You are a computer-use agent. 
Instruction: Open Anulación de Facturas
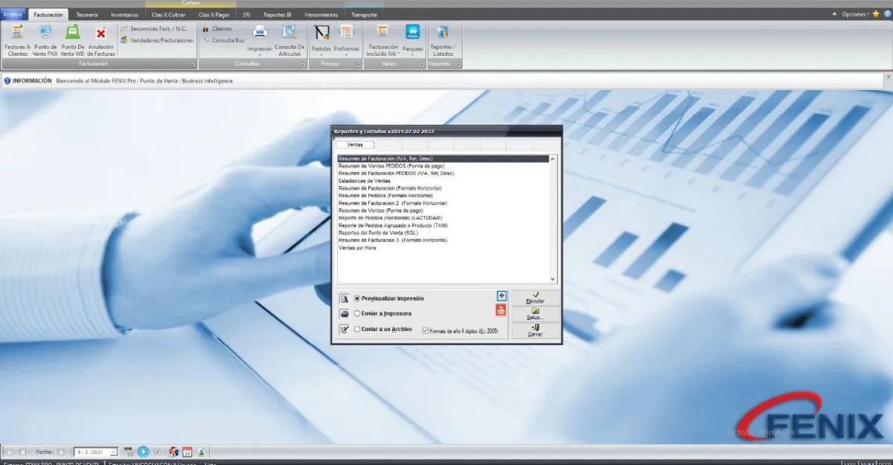(100, 40)
